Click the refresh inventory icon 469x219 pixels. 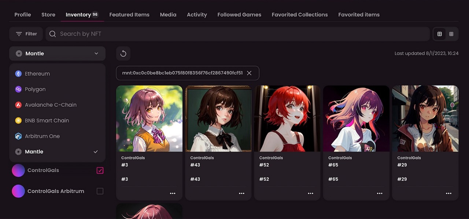(x=123, y=54)
